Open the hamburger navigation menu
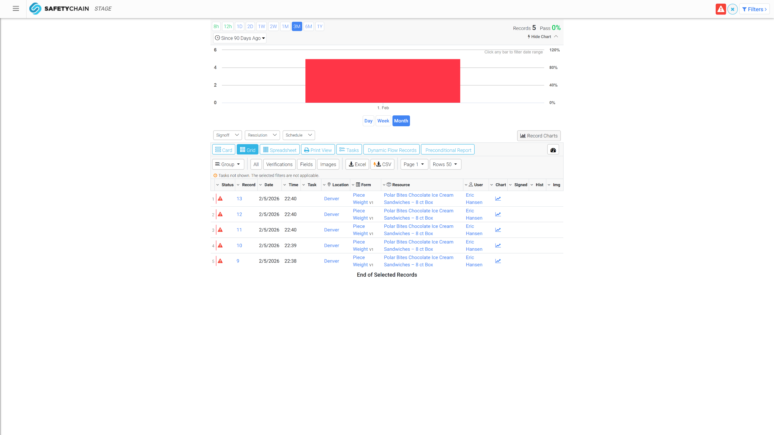Image resolution: width=774 pixels, height=435 pixels. pos(16,9)
